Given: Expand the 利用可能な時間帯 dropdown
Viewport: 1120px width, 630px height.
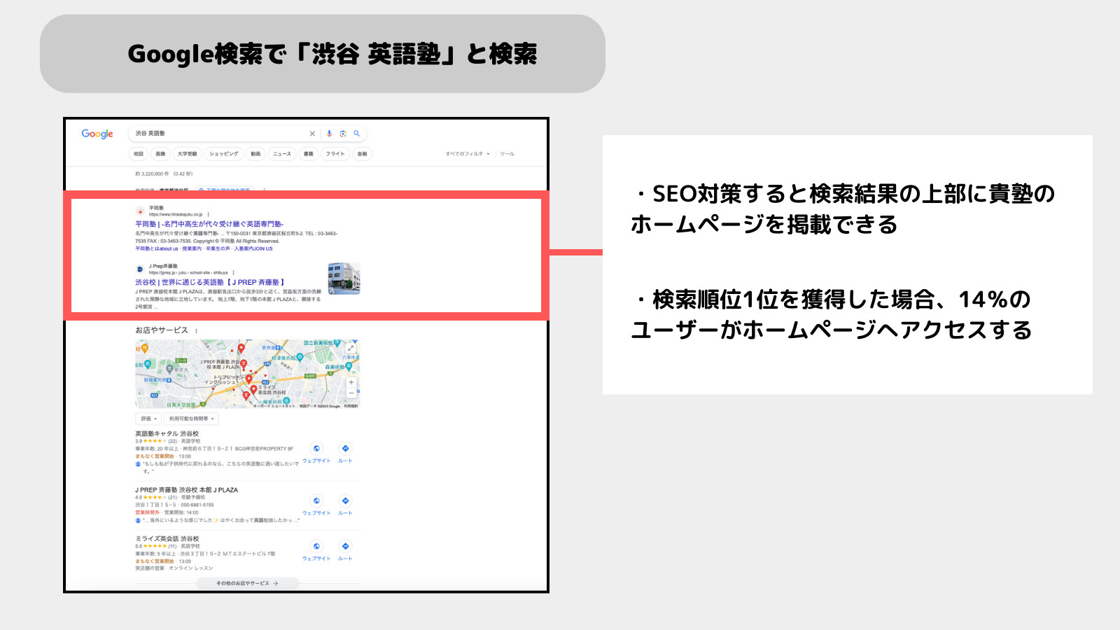Looking at the screenshot, I should click(x=191, y=419).
